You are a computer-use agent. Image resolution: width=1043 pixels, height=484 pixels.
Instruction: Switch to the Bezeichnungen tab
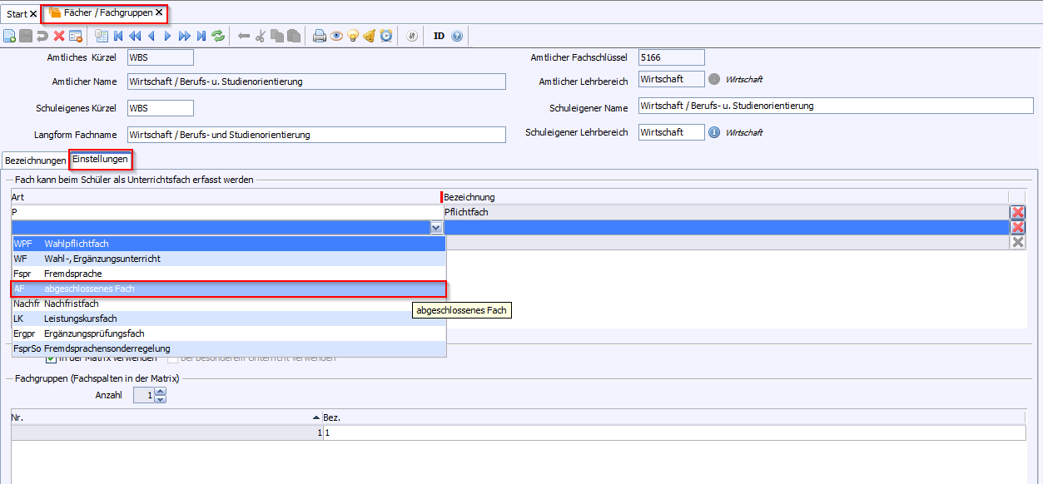coord(35,160)
